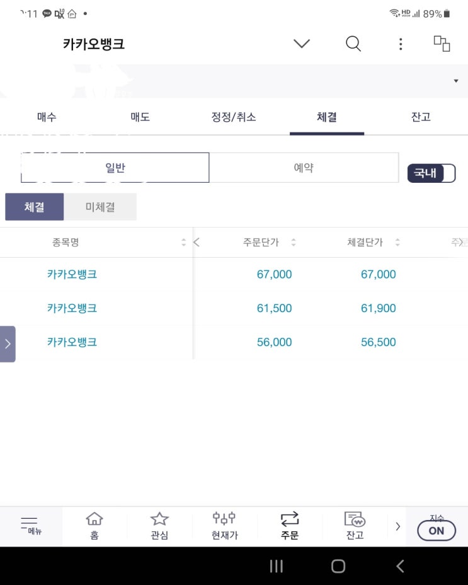Expand the 카카오뱅크 stock selector chevron

coord(302,43)
